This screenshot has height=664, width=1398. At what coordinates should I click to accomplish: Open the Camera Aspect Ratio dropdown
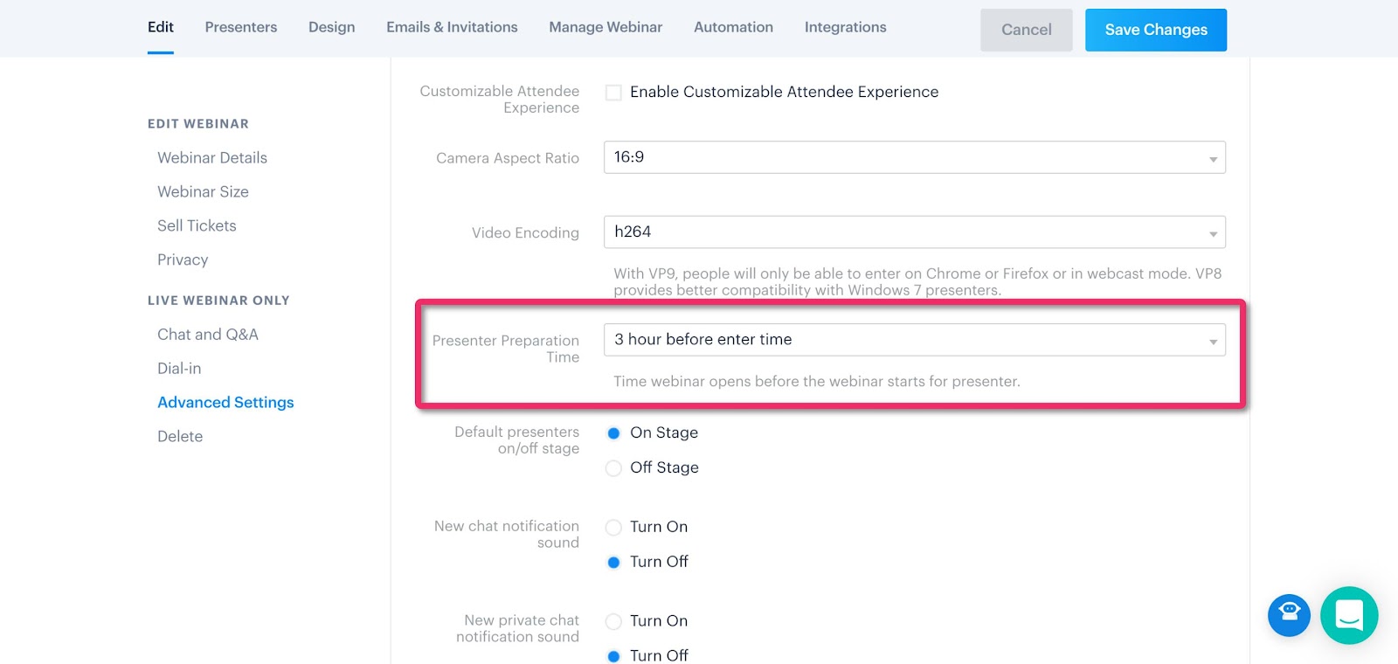point(914,157)
